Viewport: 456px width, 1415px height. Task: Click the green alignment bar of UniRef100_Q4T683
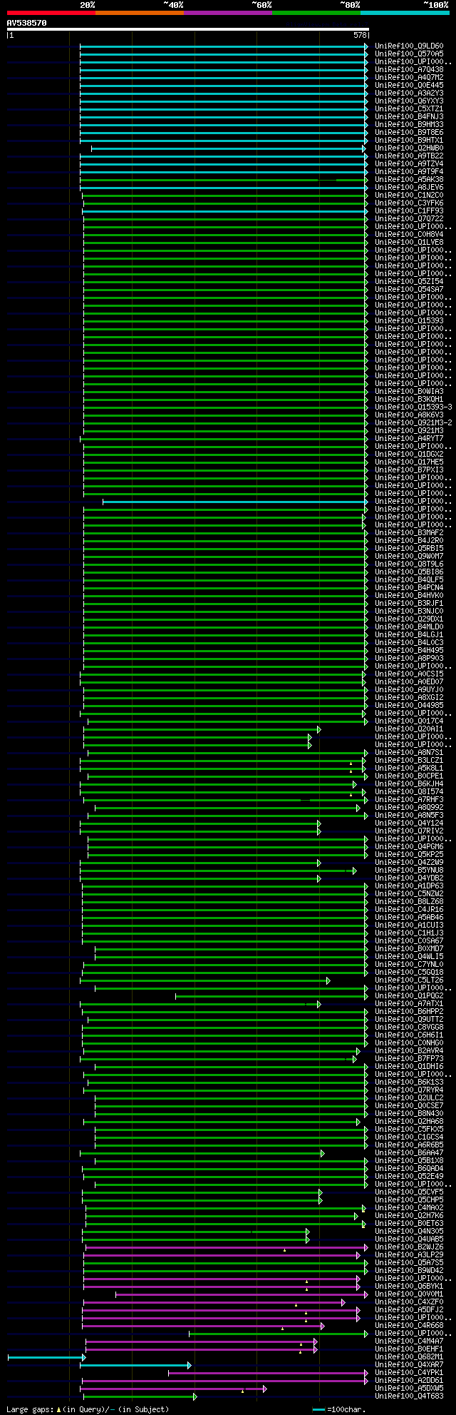tap(140, 1396)
